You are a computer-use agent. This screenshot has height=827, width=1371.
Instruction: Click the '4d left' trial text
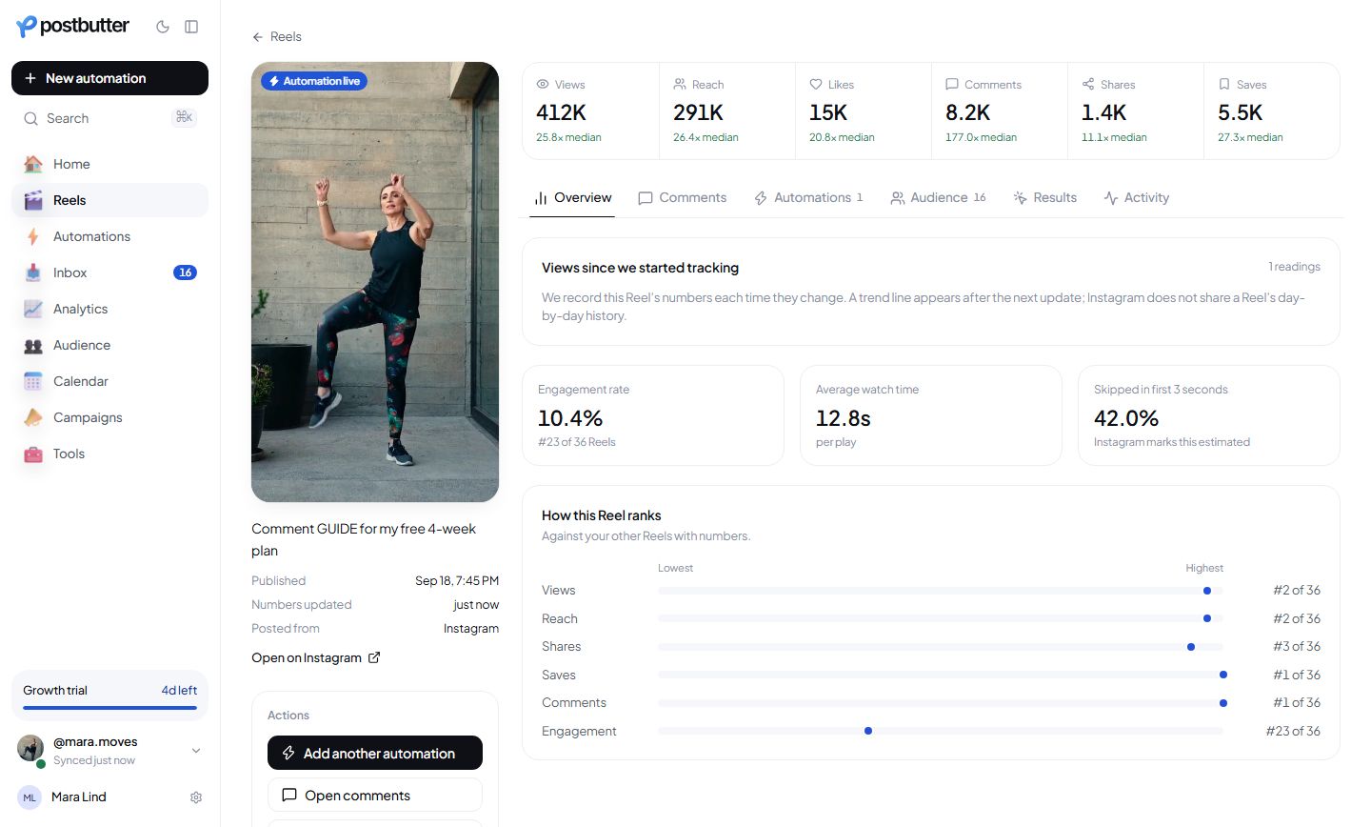click(179, 691)
